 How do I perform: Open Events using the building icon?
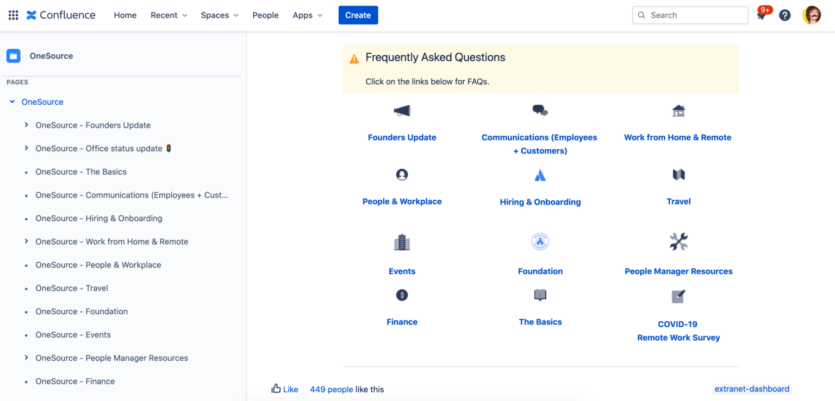(x=402, y=241)
